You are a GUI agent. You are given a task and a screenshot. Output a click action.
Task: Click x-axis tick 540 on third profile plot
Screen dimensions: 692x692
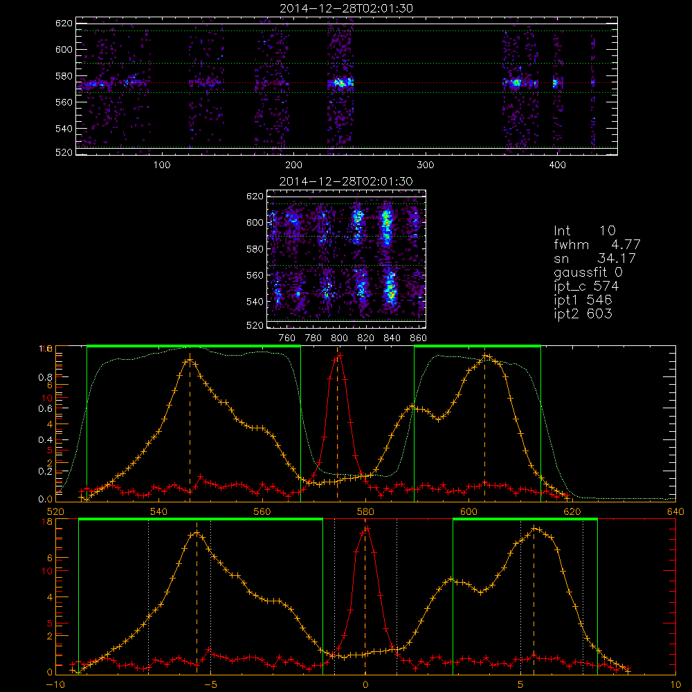[159, 512]
